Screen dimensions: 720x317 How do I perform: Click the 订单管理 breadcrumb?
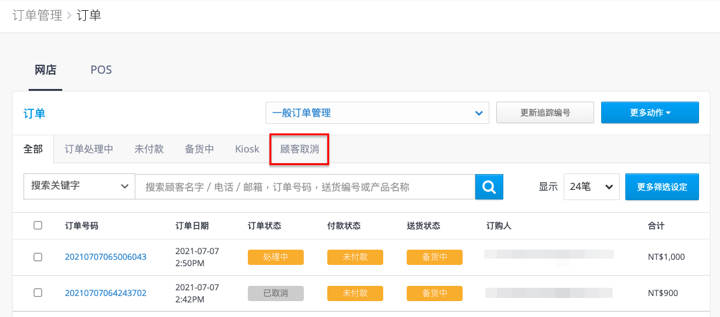tap(37, 15)
